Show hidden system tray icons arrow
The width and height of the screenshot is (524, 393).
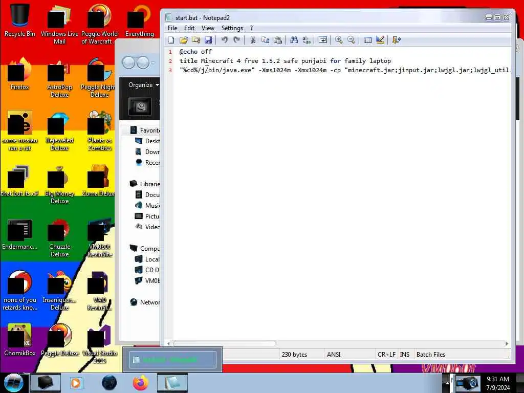coord(447,383)
